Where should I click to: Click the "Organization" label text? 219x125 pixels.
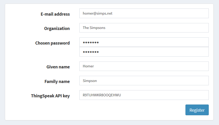pyautogui.click(x=57, y=28)
